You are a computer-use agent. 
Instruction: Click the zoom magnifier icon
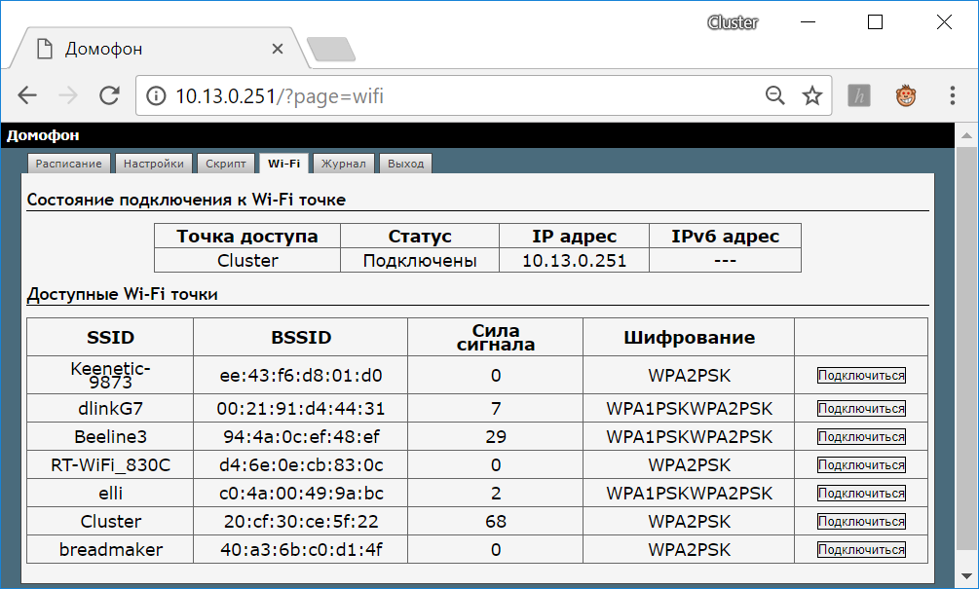coord(774,95)
